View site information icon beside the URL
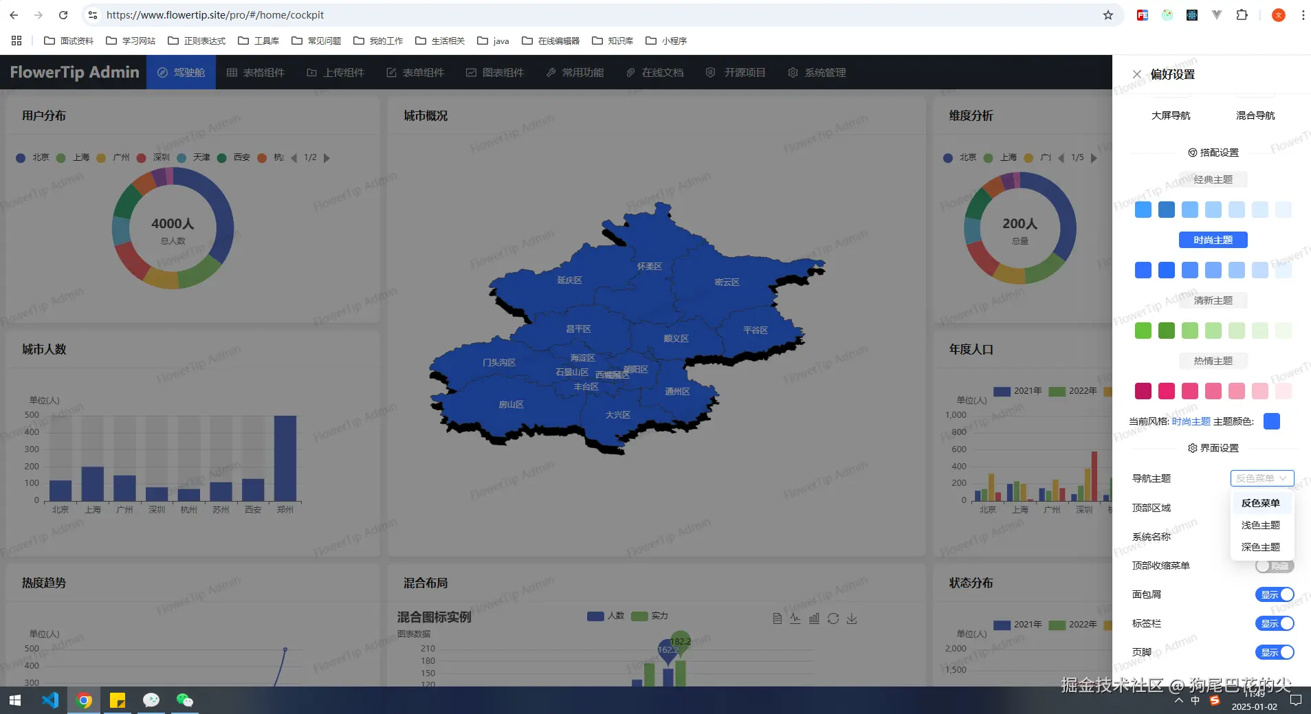 (93, 15)
